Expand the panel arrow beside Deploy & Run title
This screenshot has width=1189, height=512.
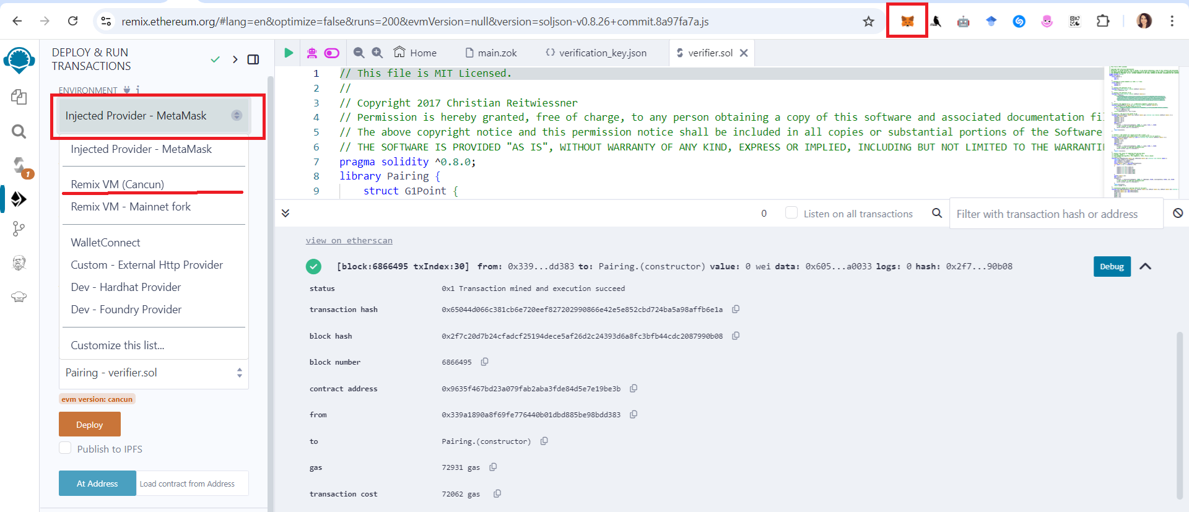coord(235,59)
